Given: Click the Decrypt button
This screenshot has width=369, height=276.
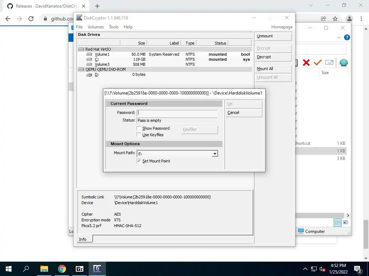Looking at the screenshot, I should coord(273,57).
